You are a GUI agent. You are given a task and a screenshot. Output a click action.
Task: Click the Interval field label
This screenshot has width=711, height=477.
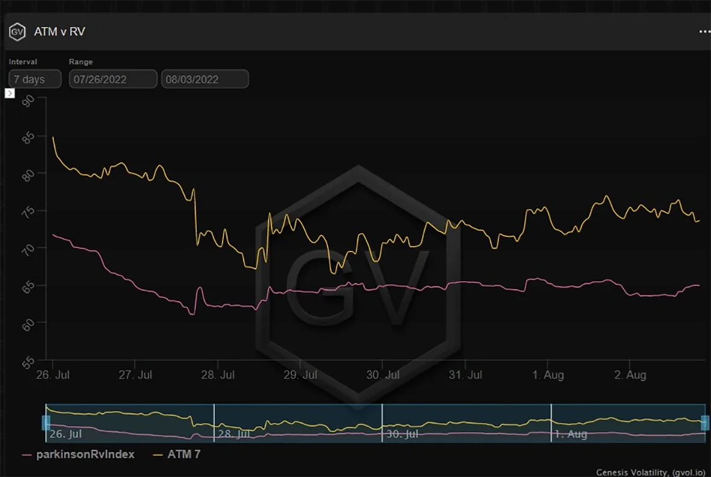(x=23, y=62)
